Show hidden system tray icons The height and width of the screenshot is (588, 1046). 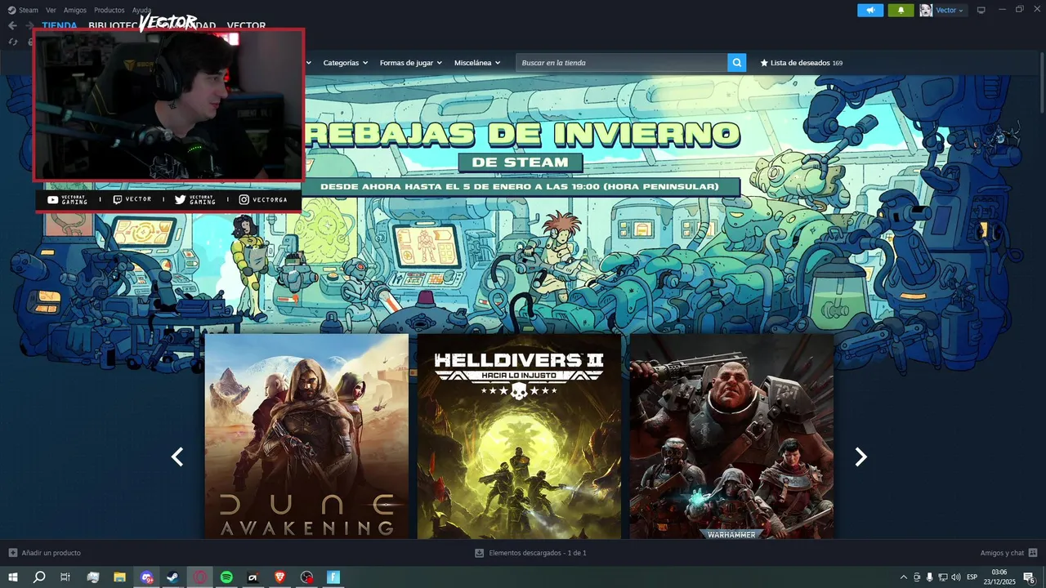903,577
